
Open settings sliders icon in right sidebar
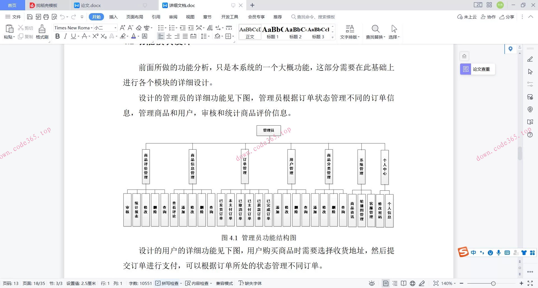530,84
